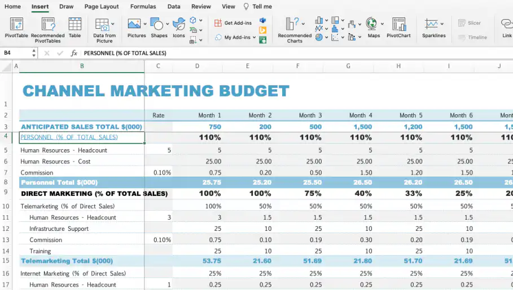Screen dimensions: 513x290
Task: Click the Select All corner triangle
Action: pos(6,66)
